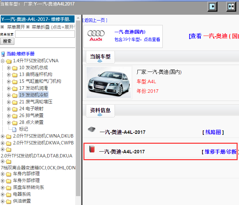
Task: Select the 标记 tree item
Action: point(24,129)
